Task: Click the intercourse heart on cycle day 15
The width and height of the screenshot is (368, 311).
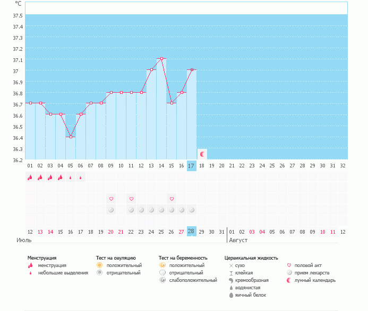Action: coord(172,199)
